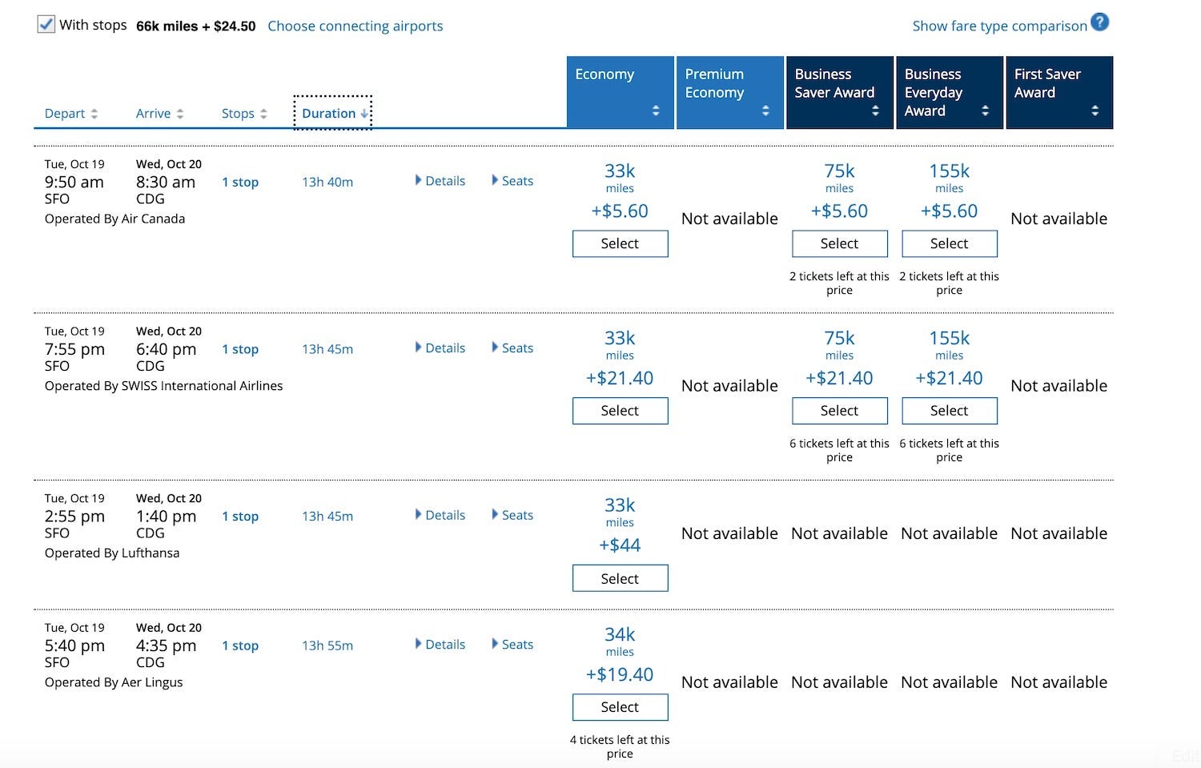
Task: Select the Aer Lingus 34k Economy fare
Action: (620, 706)
